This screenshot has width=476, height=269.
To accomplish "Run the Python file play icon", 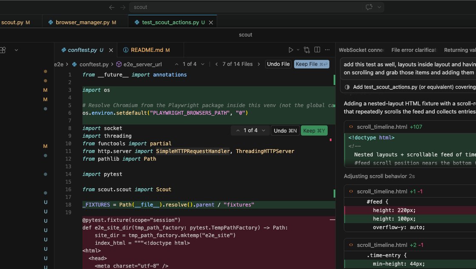I will tap(291, 50).
